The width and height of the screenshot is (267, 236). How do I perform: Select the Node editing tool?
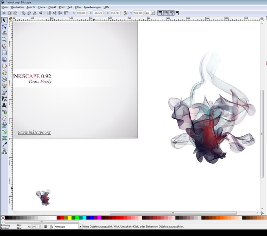(4, 27)
